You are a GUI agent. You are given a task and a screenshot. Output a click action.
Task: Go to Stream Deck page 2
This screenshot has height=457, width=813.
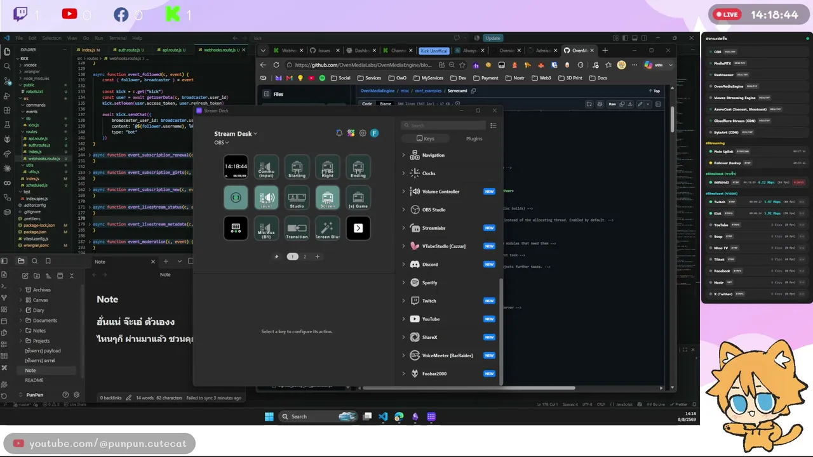(305, 256)
